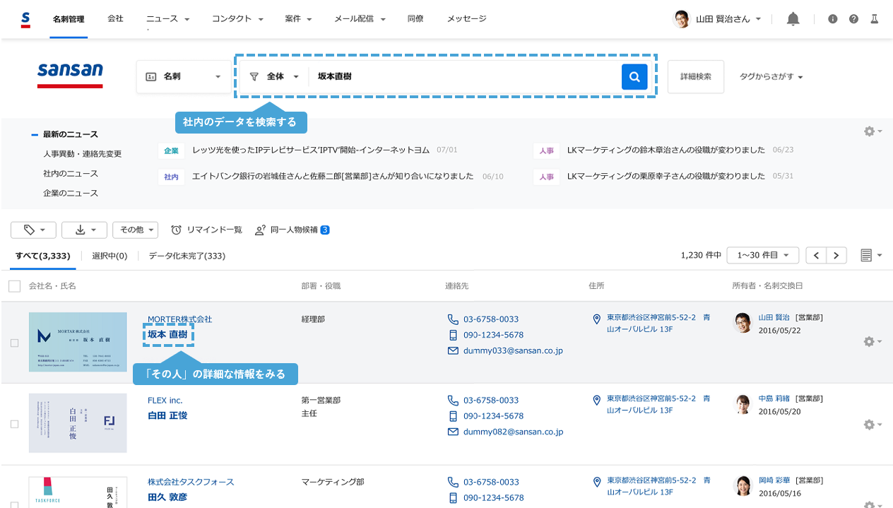This screenshot has height=508, width=893.
Task: Select 企業のニュース category
Action: (70, 193)
